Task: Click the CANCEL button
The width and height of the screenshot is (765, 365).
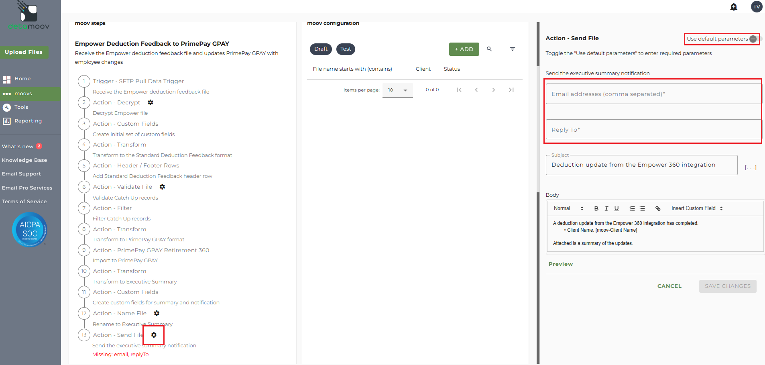Action: point(669,286)
